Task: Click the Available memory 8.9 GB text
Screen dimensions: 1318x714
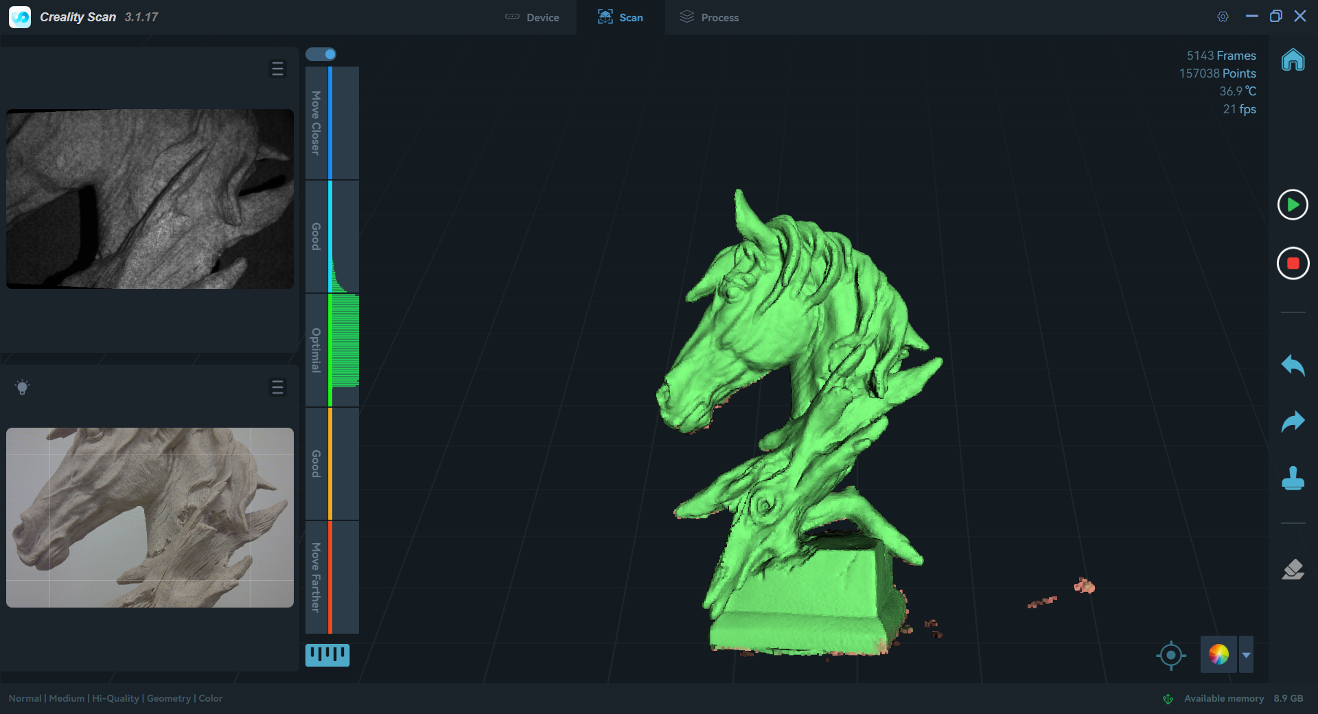Action: pyautogui.click(x=1243, y=698)
